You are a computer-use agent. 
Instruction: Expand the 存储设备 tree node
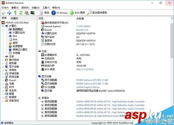pos(3,73)
